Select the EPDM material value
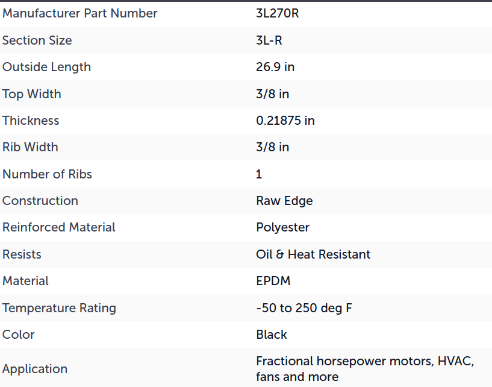 pos(273,281)
